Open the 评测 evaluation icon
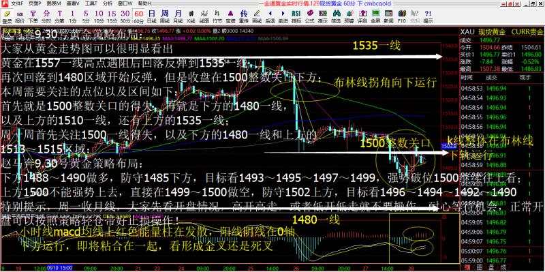 tap(362, 16)
